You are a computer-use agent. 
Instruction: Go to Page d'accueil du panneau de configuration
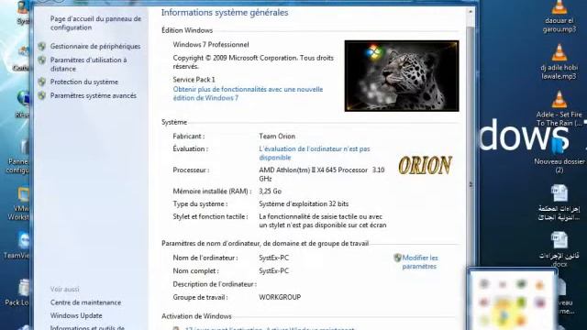[x=95, y=23]
